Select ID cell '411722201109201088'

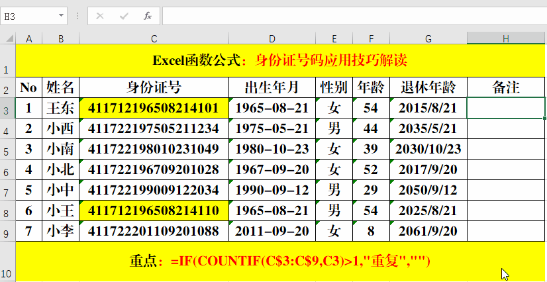tap(154, 232)
